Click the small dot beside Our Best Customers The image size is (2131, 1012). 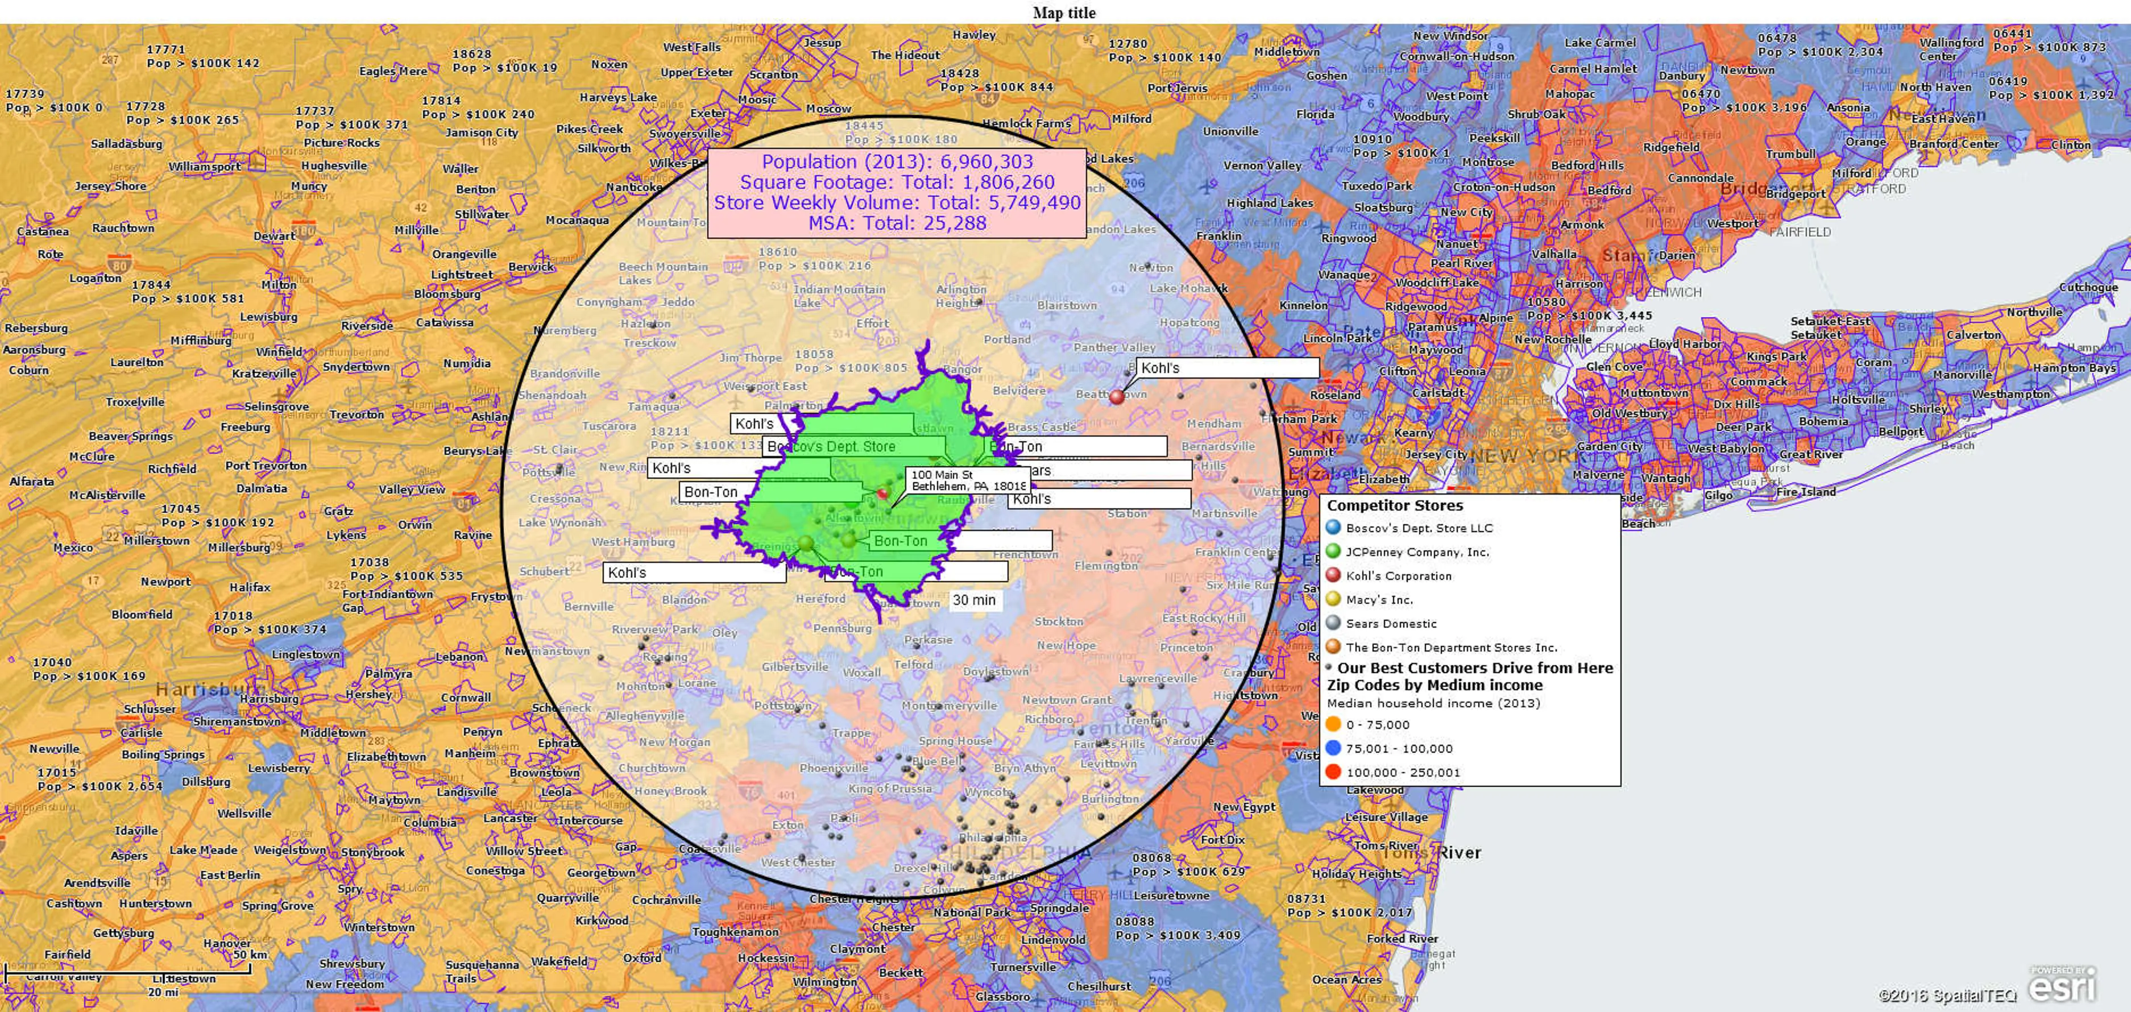(x=1329, y=666)
